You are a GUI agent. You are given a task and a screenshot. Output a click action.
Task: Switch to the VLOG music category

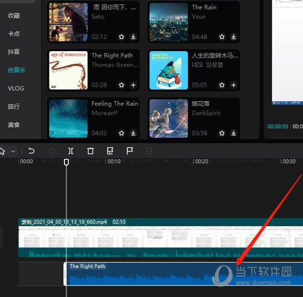(x=16, y=88)
